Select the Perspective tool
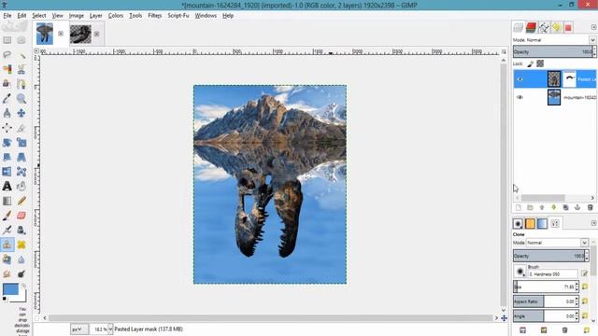Viewport: 598px width, 336px height. 21,157
